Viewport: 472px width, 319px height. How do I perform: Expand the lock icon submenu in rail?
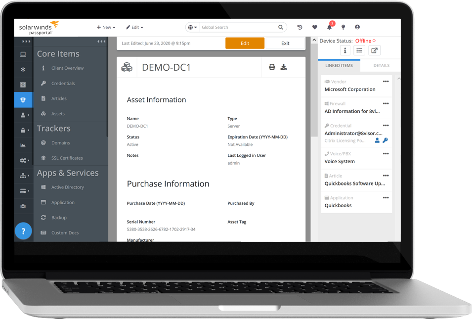(x=24, y=130)
